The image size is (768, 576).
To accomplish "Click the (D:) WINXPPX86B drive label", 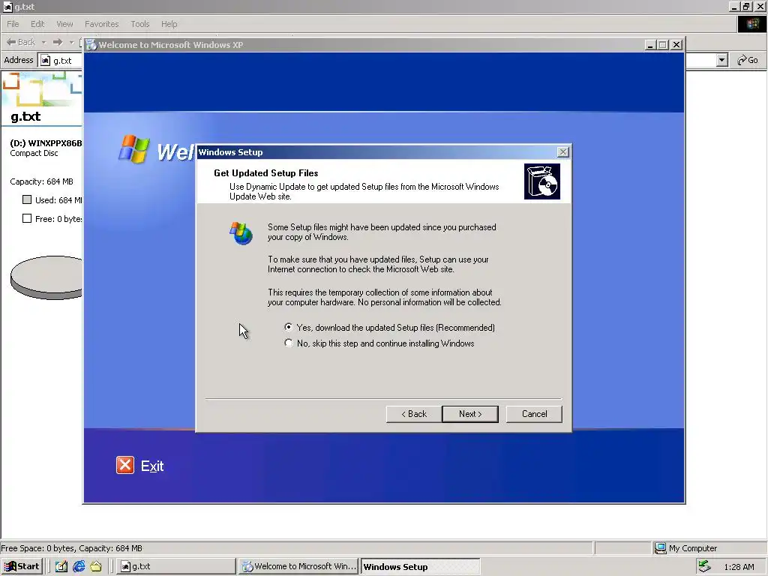I will click(x=46, y=143).
